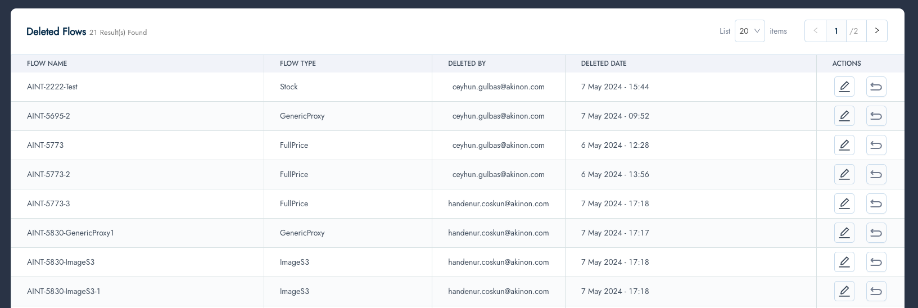
Task: Restore the AINT-5695-2 flow
Action: coord(876,116)
